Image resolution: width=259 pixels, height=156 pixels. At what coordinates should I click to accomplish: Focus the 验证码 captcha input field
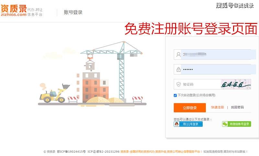pyautogui.click(x=197, y=84)
